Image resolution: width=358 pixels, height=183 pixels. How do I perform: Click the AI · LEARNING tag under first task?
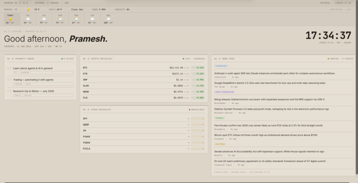(x=43, y=72)
